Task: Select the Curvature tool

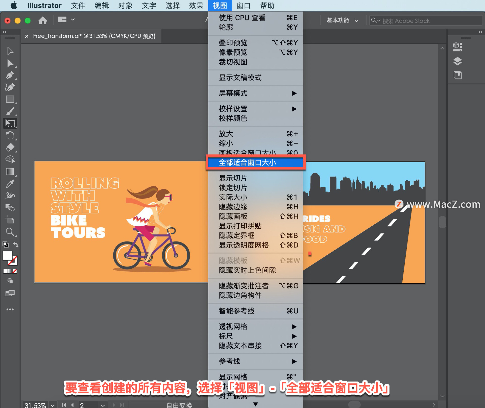Action: pos(10,87)
